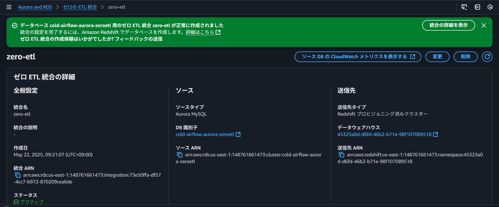Open cold-airflow-aurora-zeroetl DB identifier link
The image size is (499, 207).
pos(205,134)
